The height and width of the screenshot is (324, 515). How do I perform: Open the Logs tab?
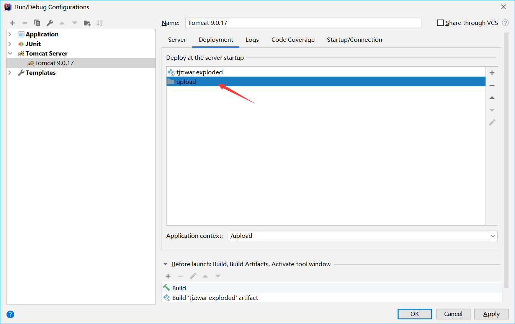[x=252, y=40]
